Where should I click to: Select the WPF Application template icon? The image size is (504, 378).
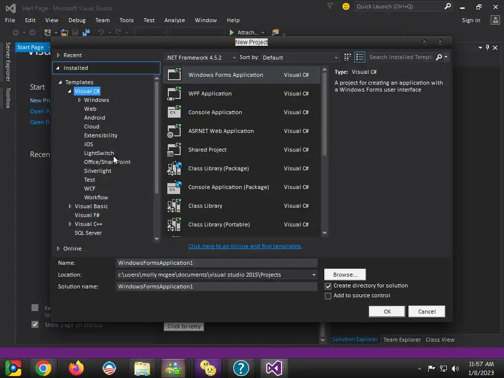174,94
